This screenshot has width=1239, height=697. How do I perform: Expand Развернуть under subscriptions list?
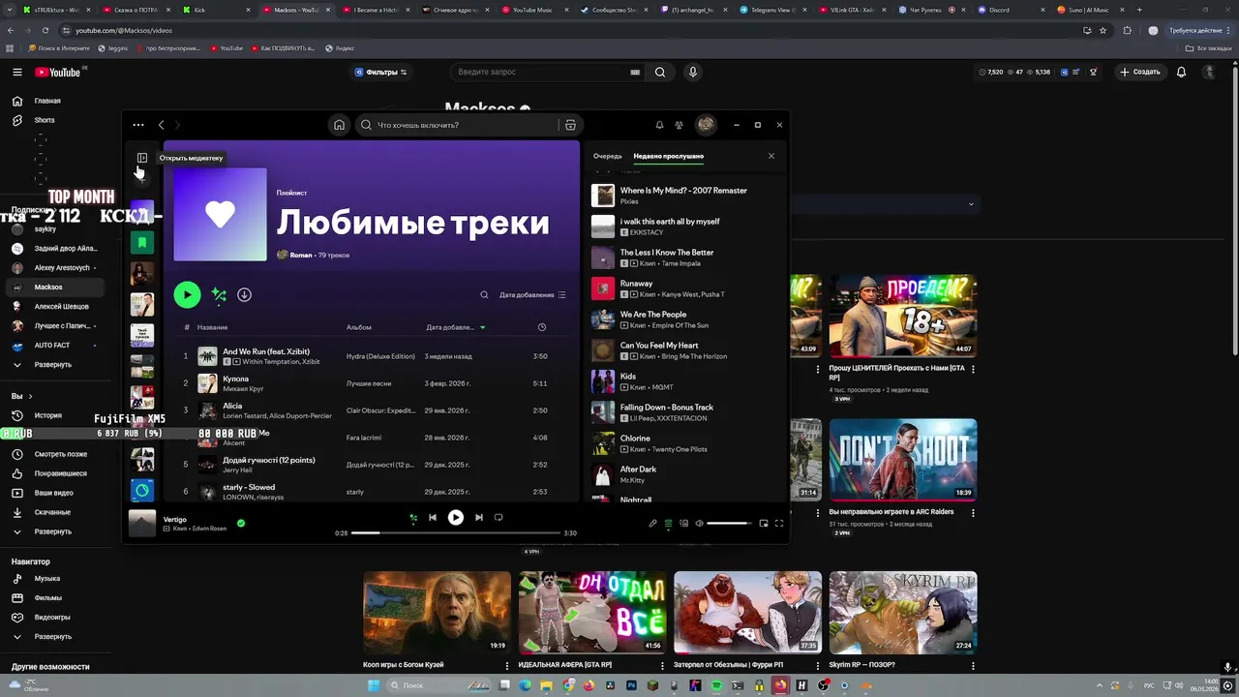click(x=53, y=365)
